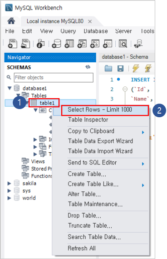The height and width of the screenshot is (259, 167).
Task: Save script icon in query editor
Action: (120, 68)
